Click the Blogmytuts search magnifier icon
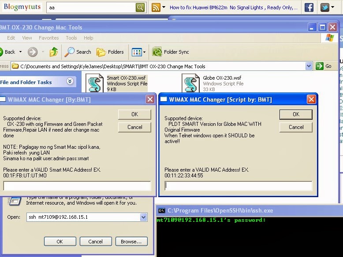This screenshot has width=343, height=257. [140, 7]
